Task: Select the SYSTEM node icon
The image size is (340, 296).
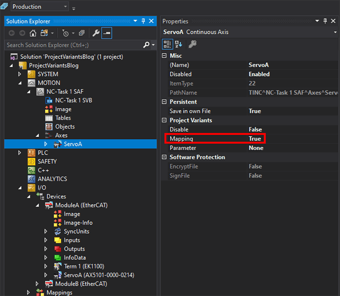Action: point(31,74)
